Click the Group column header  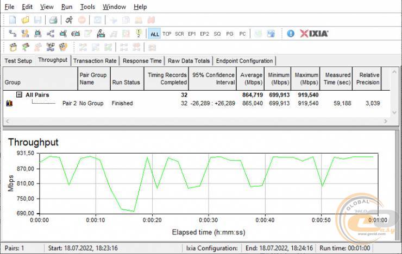tap(40, 79)
